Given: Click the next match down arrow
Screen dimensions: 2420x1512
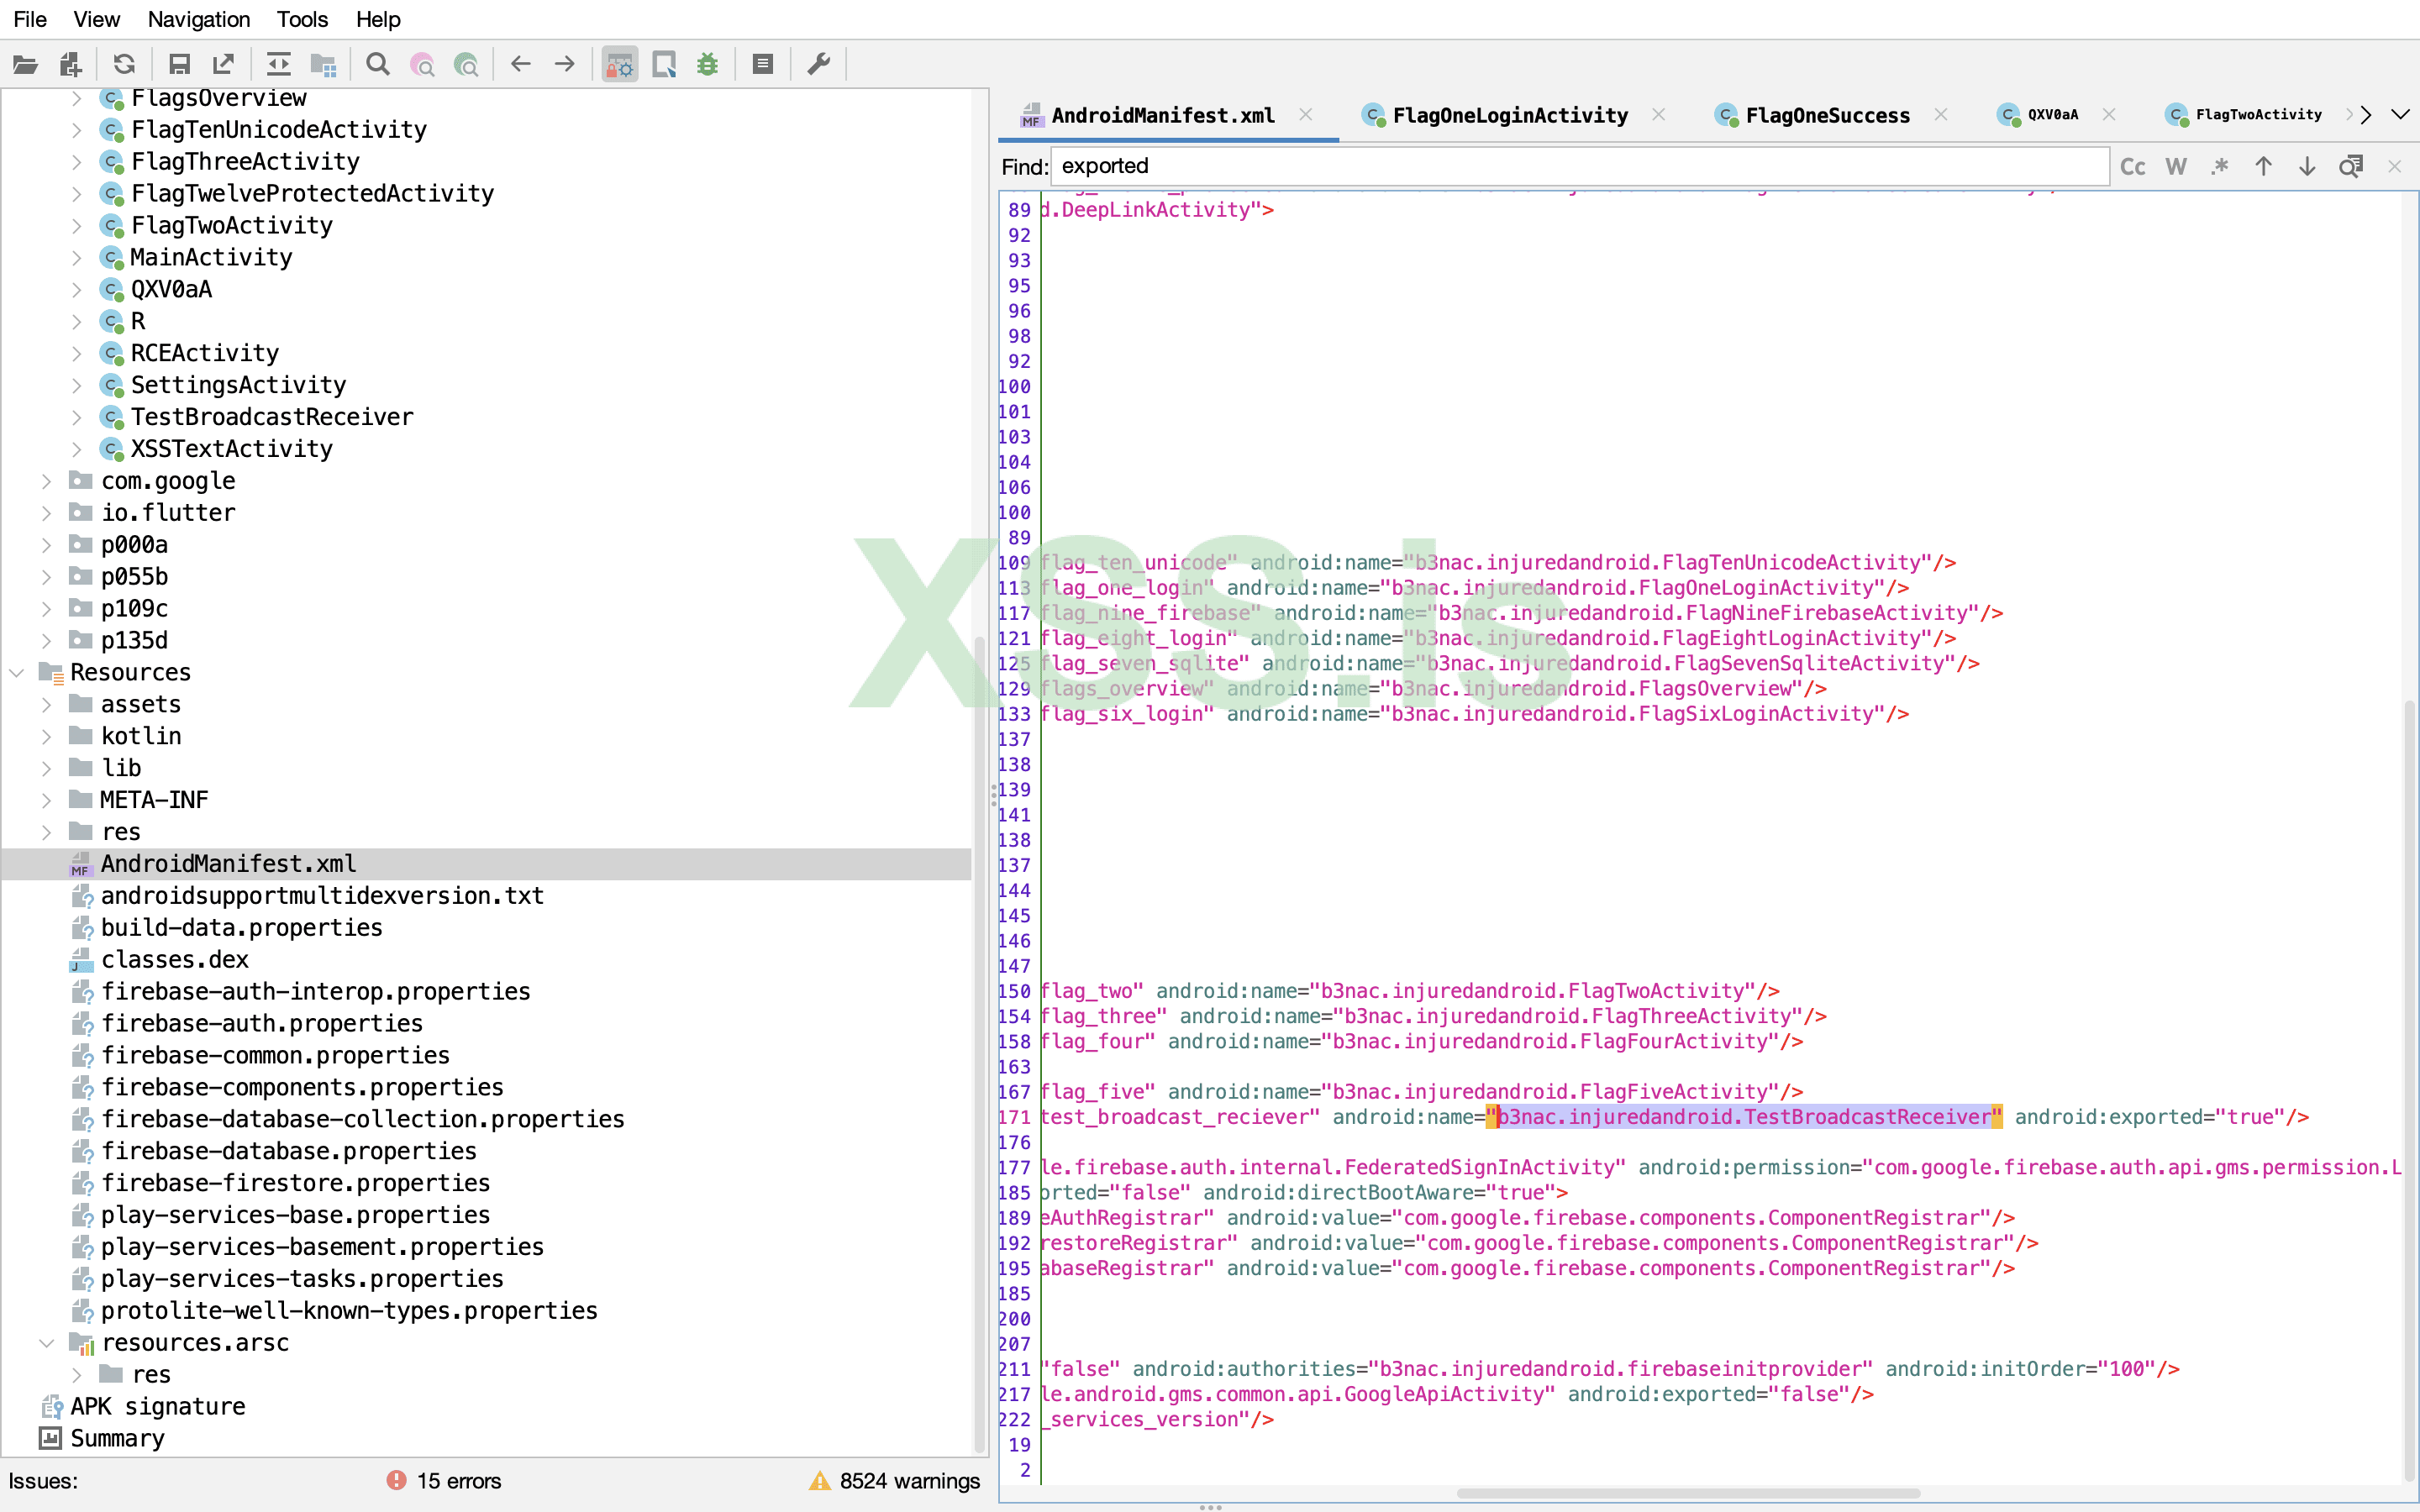Looking at the screenshot, I should point(2307,167).
